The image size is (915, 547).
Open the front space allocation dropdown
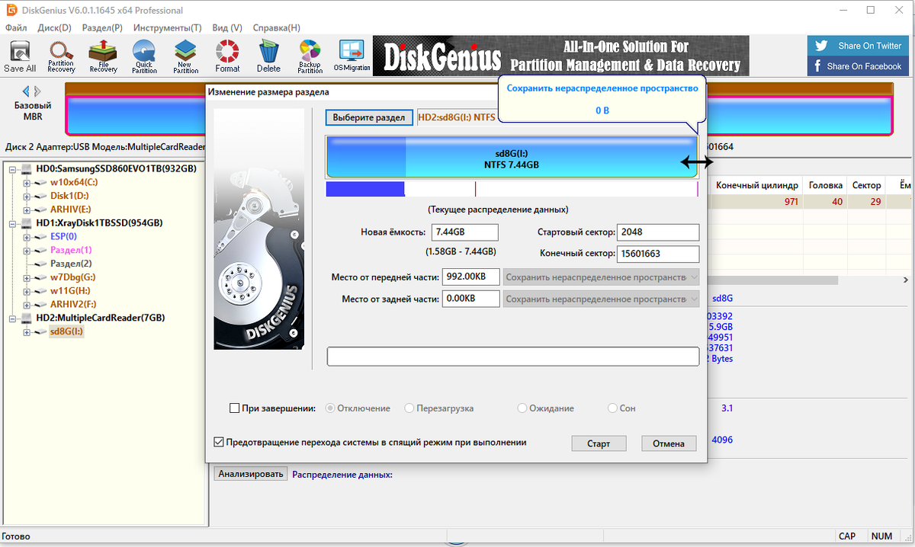pos(602,277)
